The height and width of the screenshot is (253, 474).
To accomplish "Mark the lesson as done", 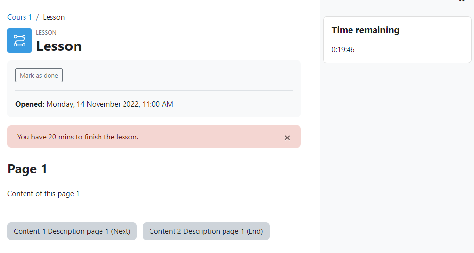I will [39, 75].
